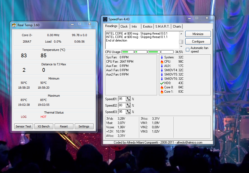Image resolution: width=249 pixels, height=173 pixels.
Task: Click the SpeedFan app icon in title bar
Action: point(105,19)
